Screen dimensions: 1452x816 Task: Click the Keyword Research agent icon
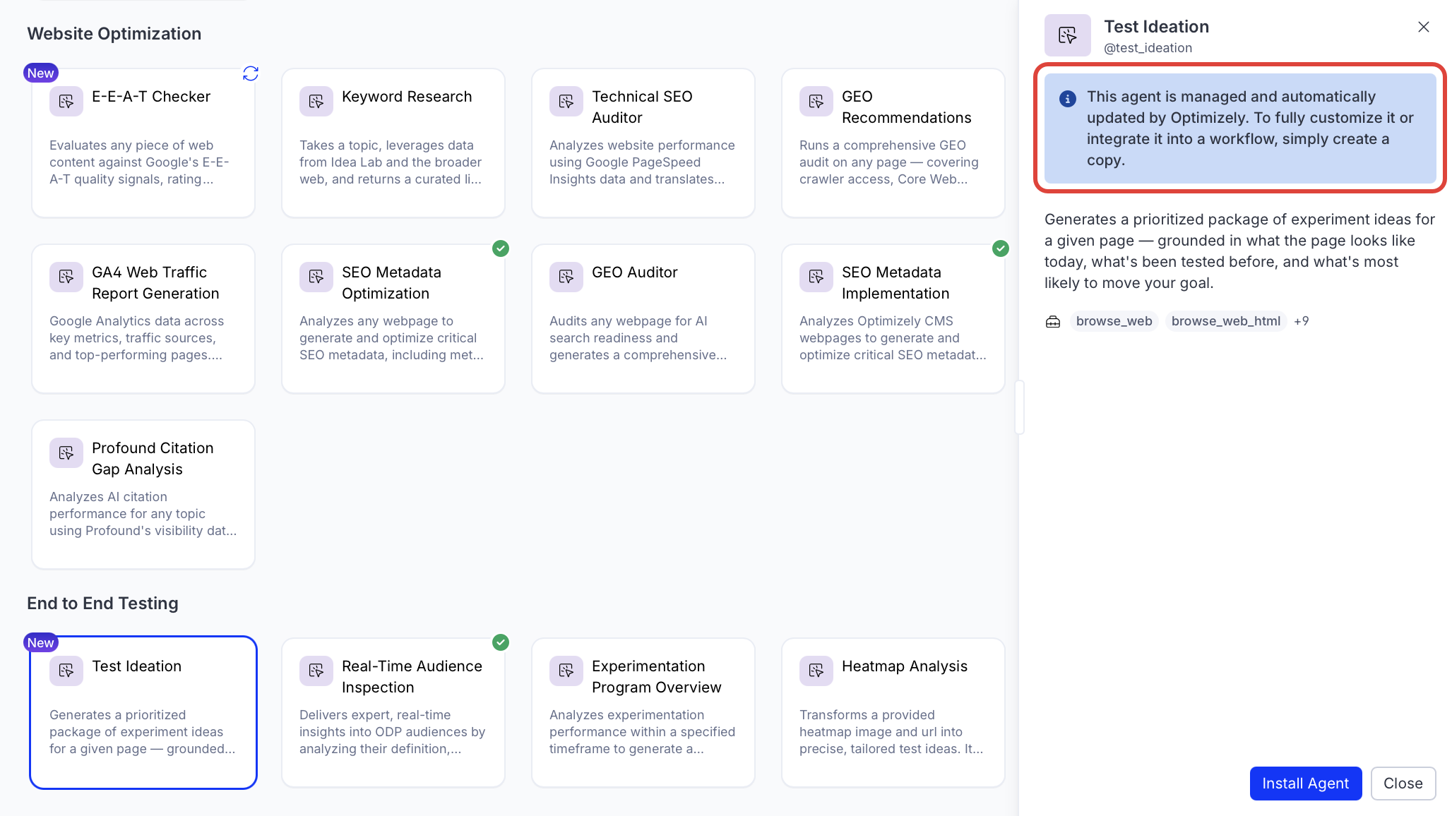click(x=316, y=101)
